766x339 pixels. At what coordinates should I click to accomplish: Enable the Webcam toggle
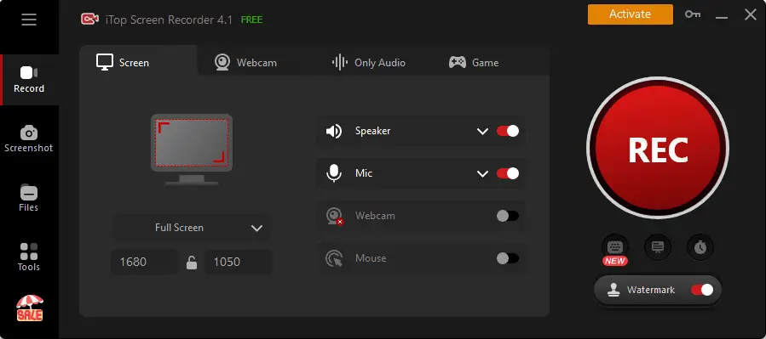[x=508, y=216]
